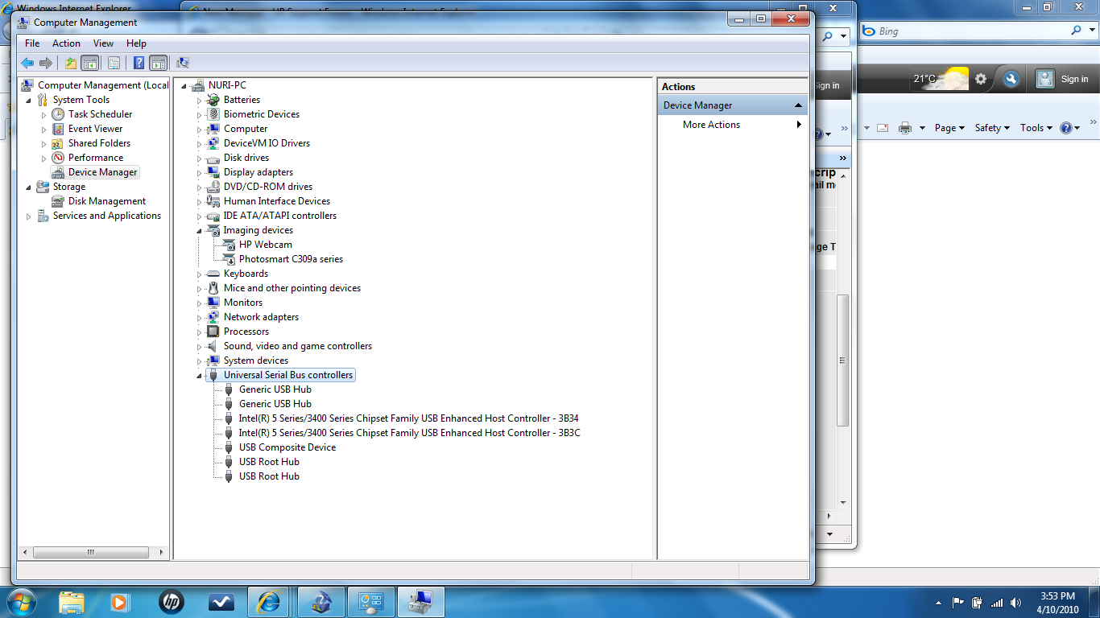
Task: Collapse the System Tools node
Action: pos(29,100)
